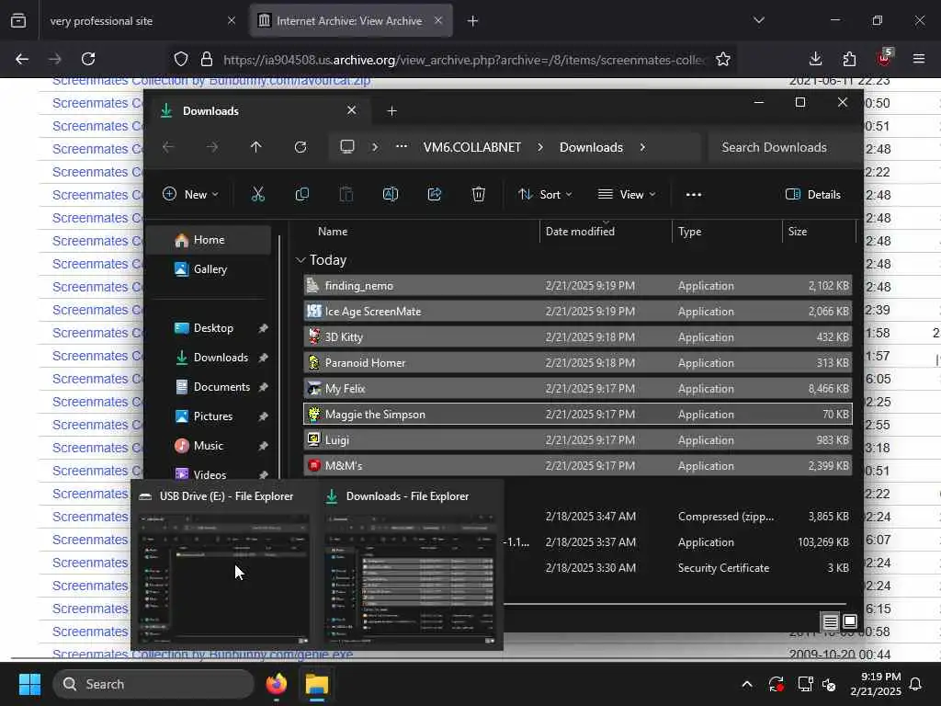Select the 3D Kitty file
The image size is (941, 706).
[577, 337]
